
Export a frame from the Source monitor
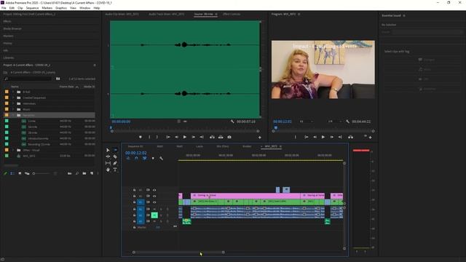click(229, 137)
